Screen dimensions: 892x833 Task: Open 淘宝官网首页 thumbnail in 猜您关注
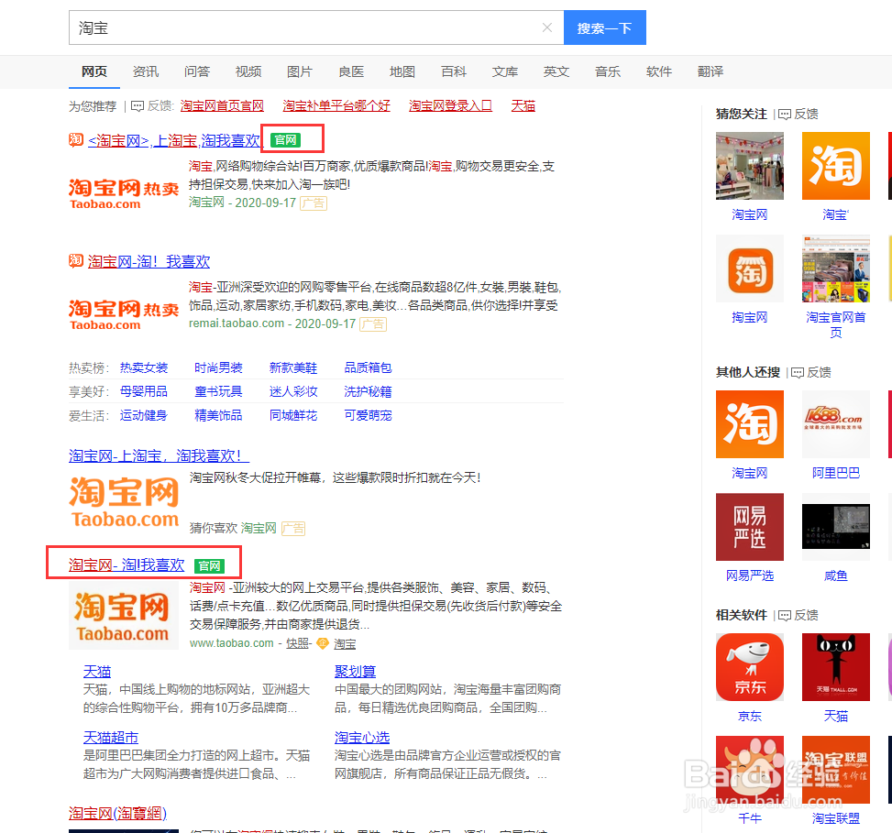tap(836, 269)
